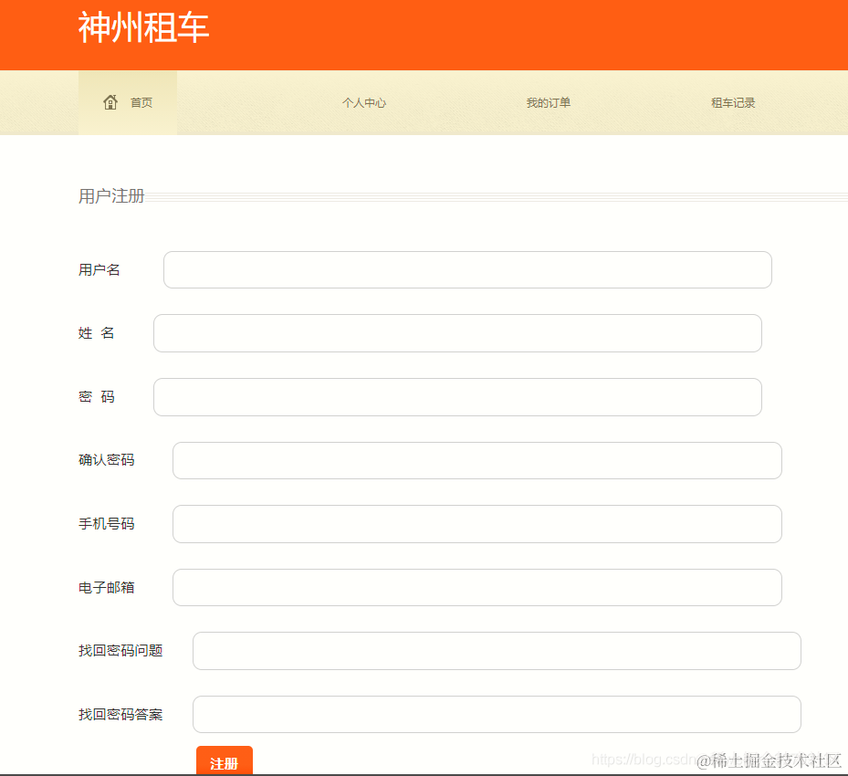Image resolution: width=848 pixels, height=776 pixels.
Task: Select the 确认密码 text box
Action: (x=477, y=461)
